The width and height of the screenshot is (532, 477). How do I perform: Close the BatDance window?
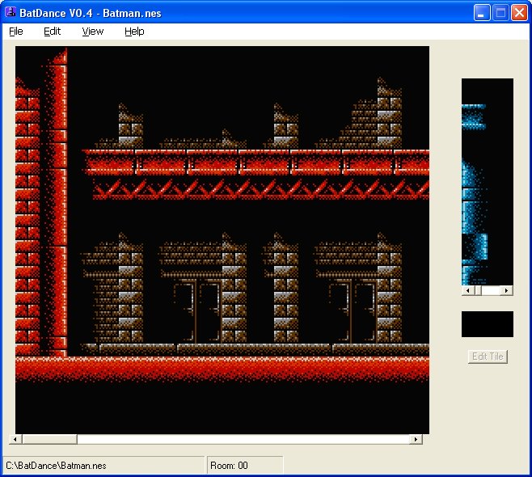point(519,13)
